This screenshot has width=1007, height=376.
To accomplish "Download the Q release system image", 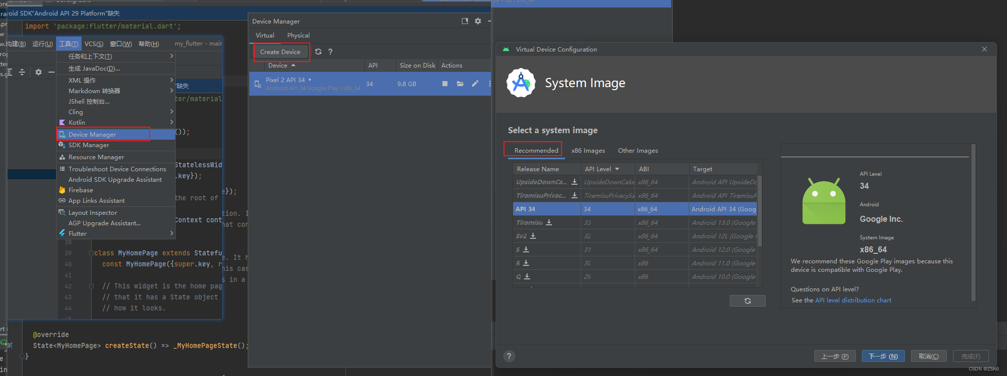I will click(527, 276).
